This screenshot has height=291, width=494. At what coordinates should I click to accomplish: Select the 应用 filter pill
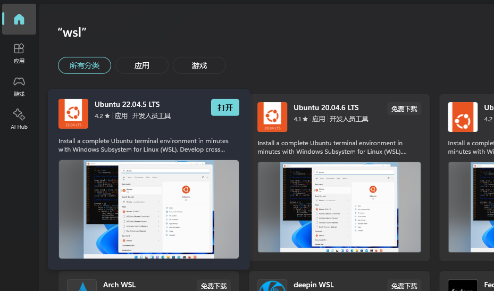pos(142,65)
